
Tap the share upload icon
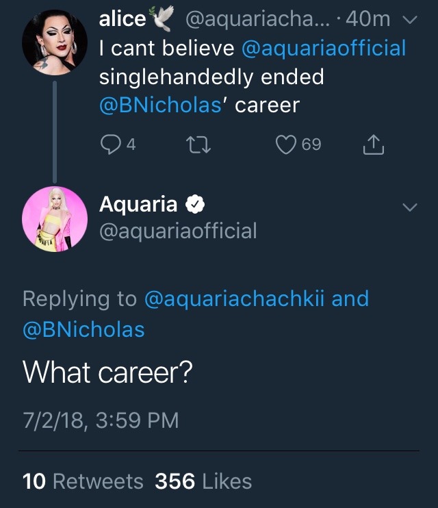(x=372, y=144)
